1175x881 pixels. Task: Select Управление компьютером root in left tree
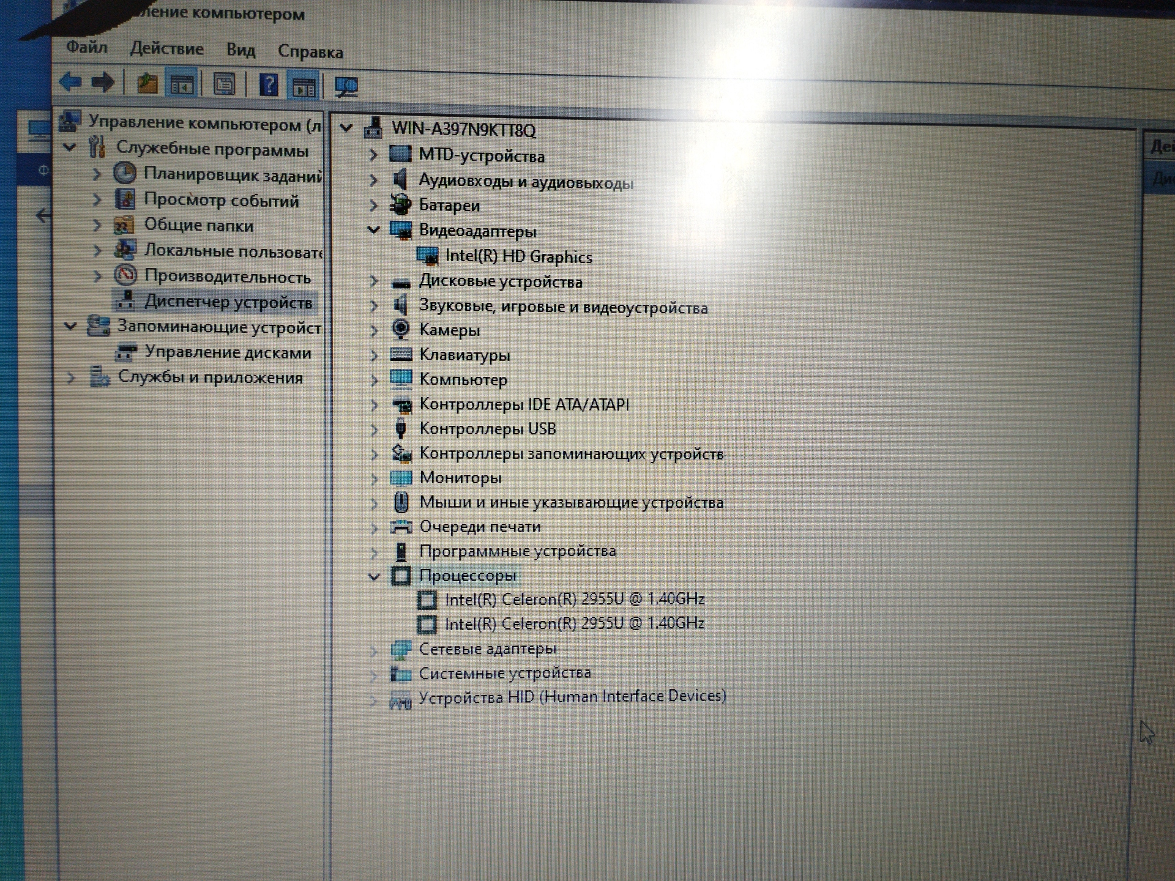pos(204,123)
